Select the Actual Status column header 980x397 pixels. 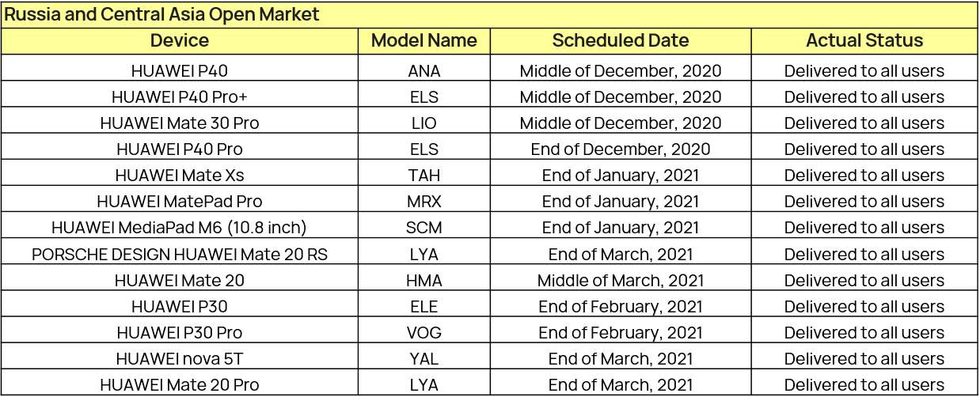[864, 41]
